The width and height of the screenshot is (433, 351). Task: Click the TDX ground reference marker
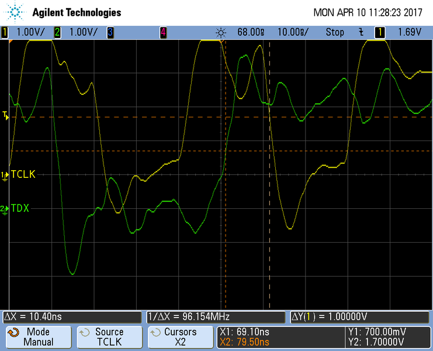(5, 208)
